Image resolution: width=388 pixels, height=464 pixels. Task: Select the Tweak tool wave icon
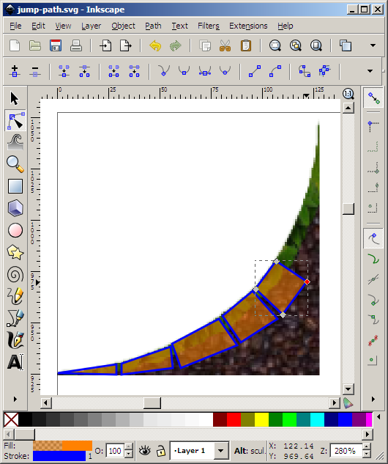point(15,142)
